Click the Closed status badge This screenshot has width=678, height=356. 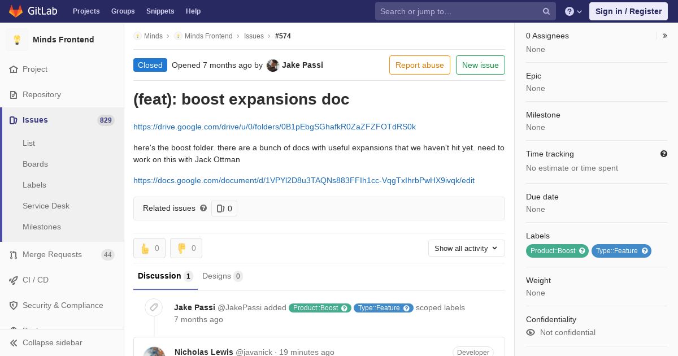tap(150, 65)
